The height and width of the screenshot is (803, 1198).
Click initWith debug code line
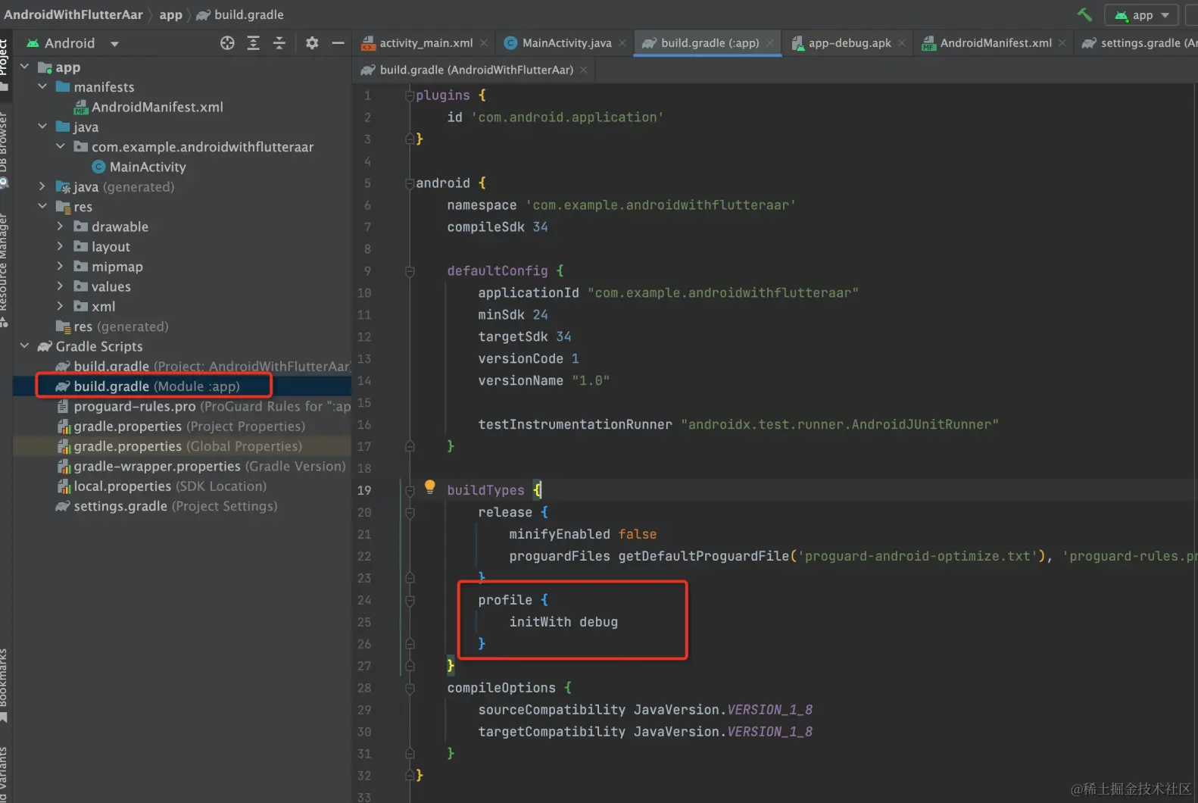coord(563,622)
